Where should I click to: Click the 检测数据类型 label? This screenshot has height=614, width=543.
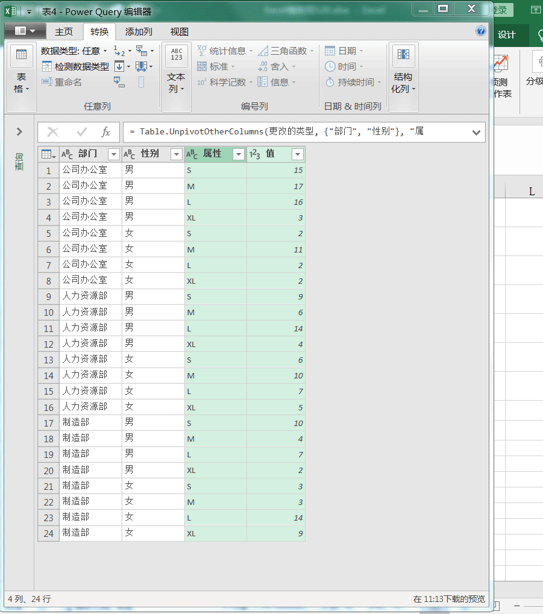click(82, 67)
